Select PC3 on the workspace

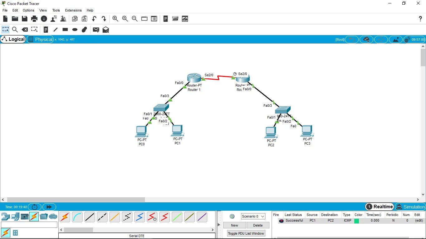[x=307, y=131]
